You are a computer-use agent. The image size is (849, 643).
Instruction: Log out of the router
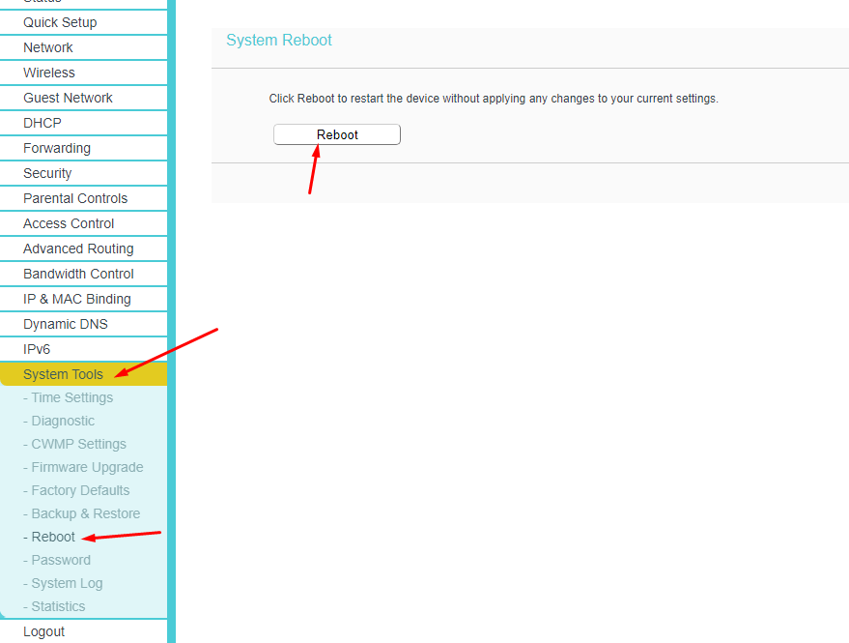point(43,630)
